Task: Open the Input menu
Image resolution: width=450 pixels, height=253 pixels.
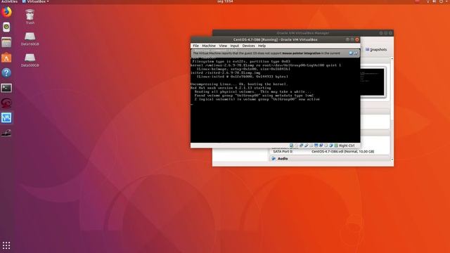Action: coord(234,46)
